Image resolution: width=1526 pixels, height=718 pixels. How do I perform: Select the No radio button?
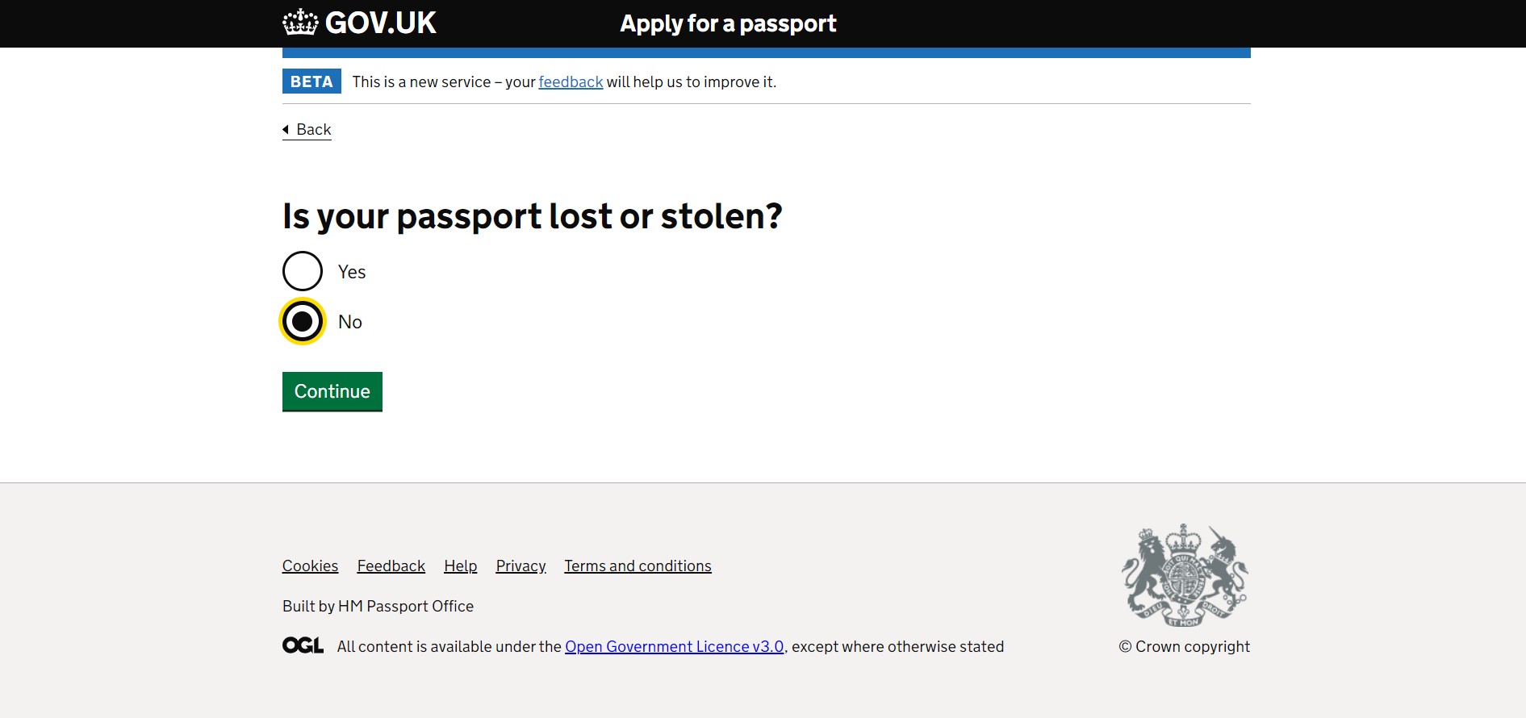(x=303, y=321)
